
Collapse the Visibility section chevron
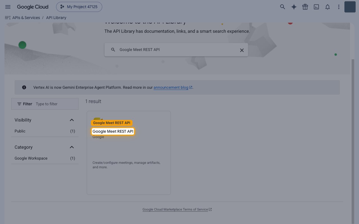click(72, 120)
